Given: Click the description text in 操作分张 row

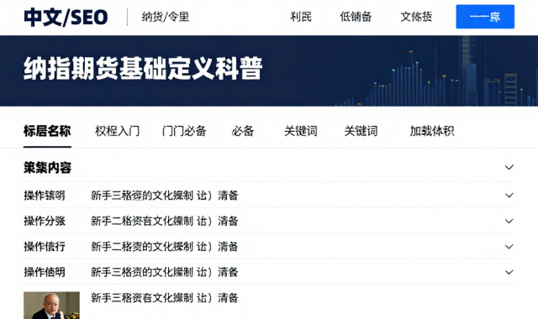Looking at the screenshot, I should (x=165, y=221).
